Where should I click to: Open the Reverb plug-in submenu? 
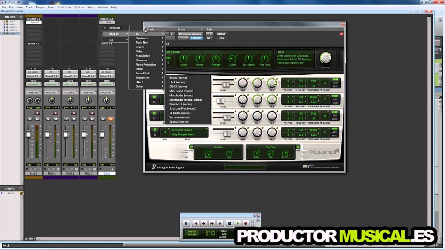tap(146, 47)
